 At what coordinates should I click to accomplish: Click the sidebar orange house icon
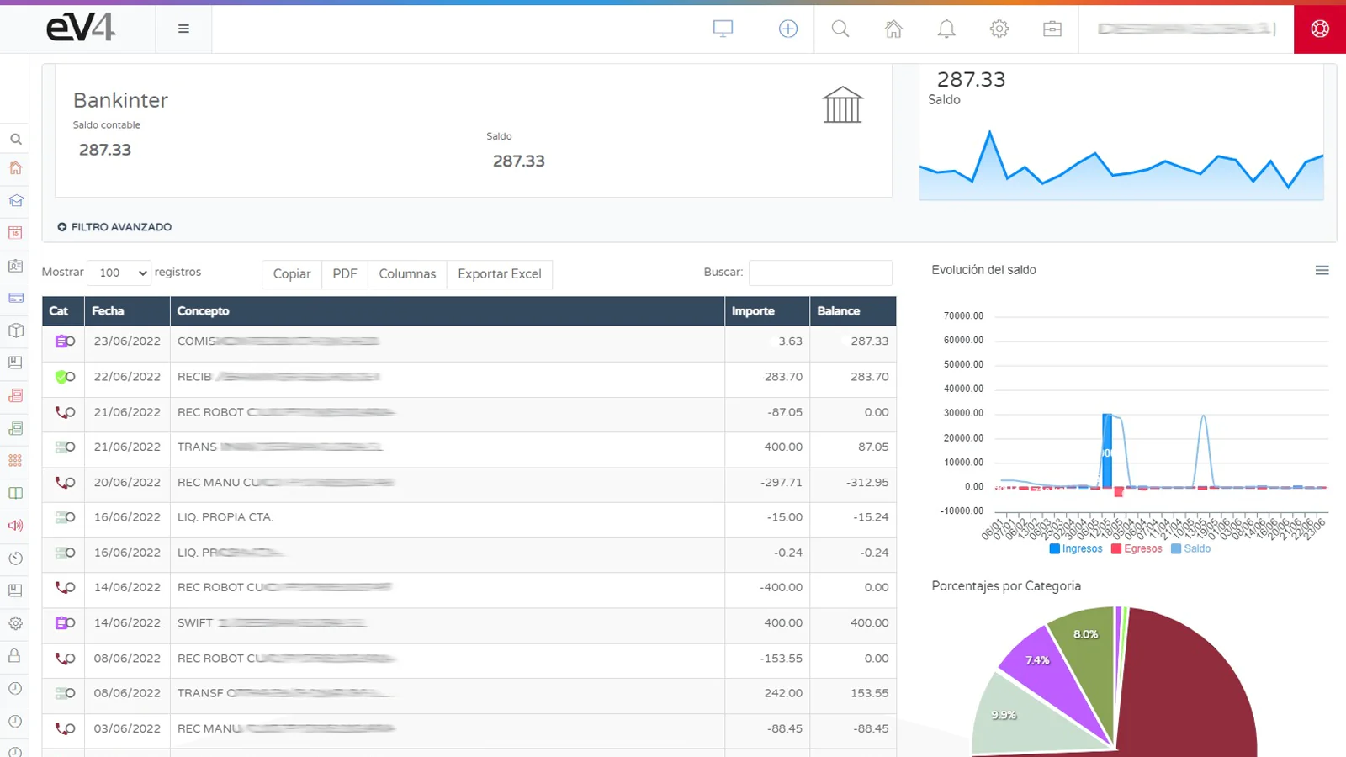tap(15, 168)
